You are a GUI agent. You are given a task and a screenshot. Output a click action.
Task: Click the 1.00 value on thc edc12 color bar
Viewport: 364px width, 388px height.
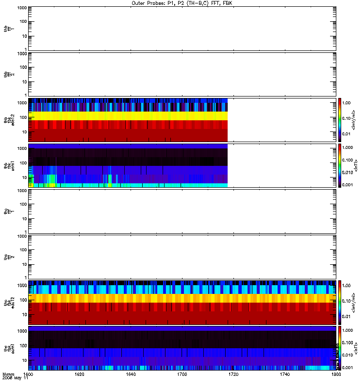coord(347,286)
